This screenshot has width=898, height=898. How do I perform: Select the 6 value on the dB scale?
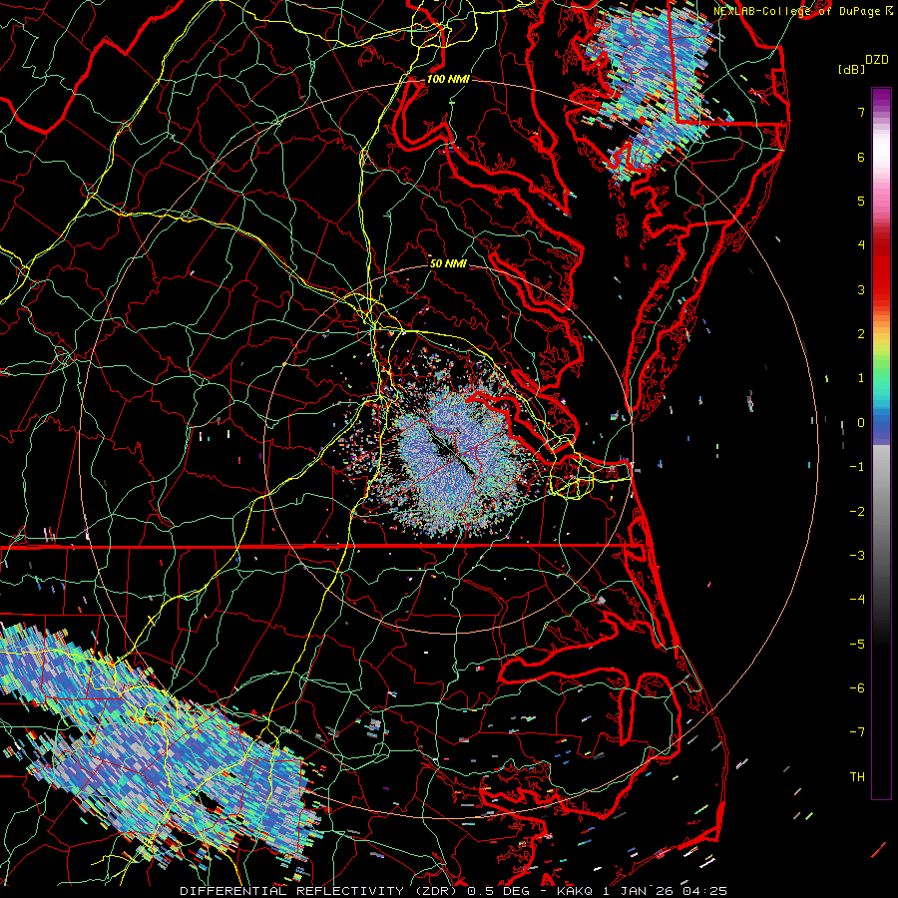click(x=861, y=157)
